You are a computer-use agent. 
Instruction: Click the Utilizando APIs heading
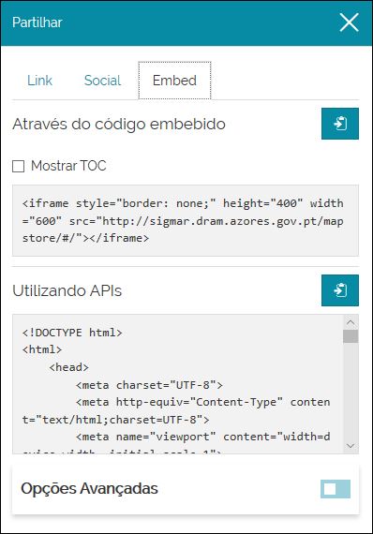[x=67, y=290]
